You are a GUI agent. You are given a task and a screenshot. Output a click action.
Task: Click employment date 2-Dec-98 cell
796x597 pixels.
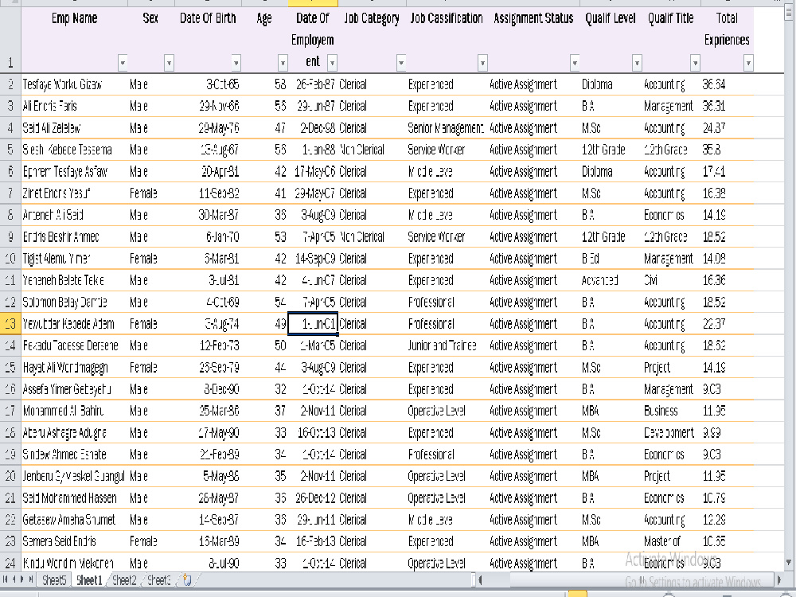coord(313,128)
